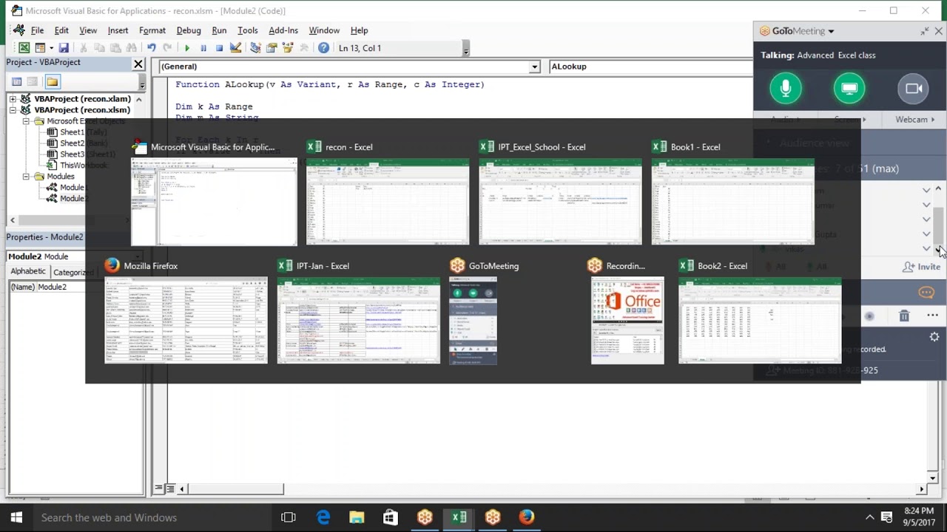947x532 pixels.
Task: Click View Code icon in Project panel
Action: pos(16,81)
